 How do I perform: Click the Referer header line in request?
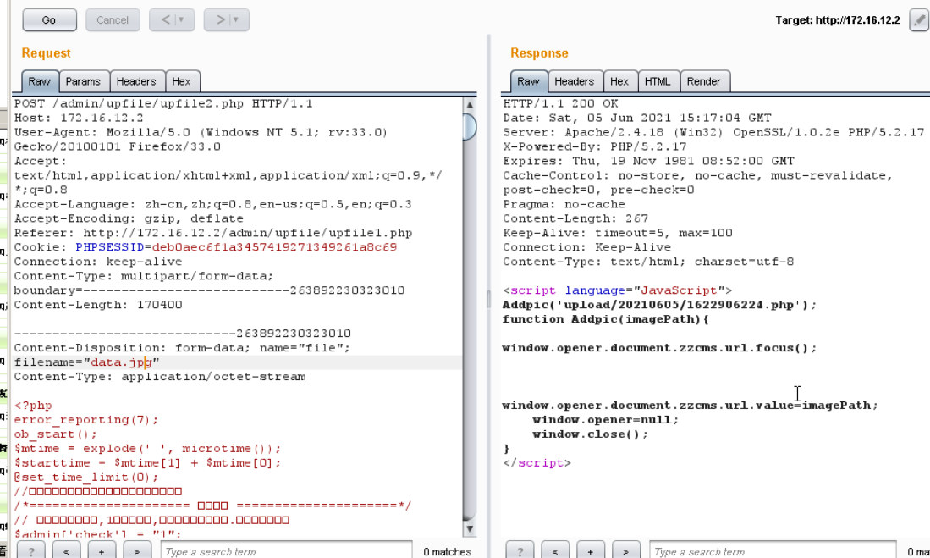[213, 233]
